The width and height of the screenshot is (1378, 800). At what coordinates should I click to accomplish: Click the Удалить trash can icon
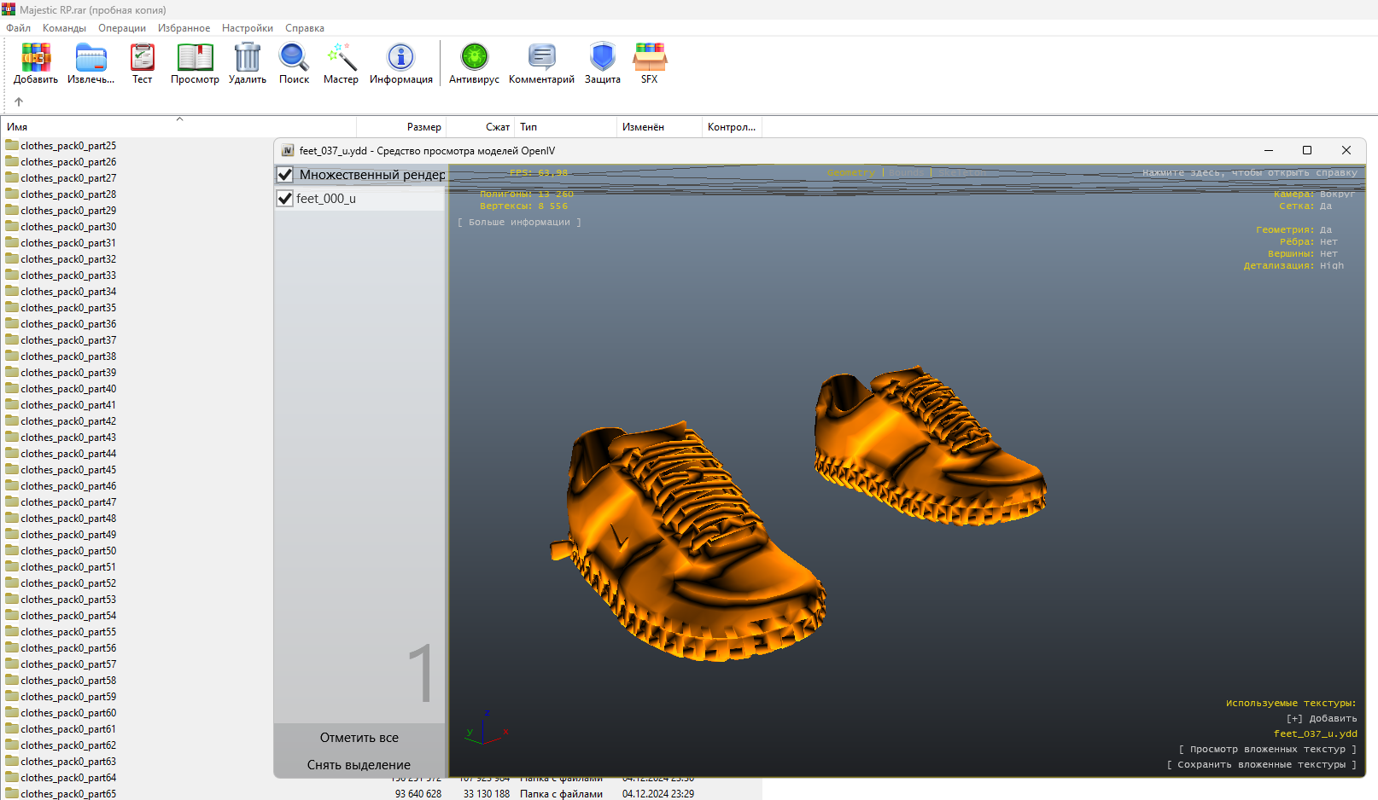[x=247, y=57]
